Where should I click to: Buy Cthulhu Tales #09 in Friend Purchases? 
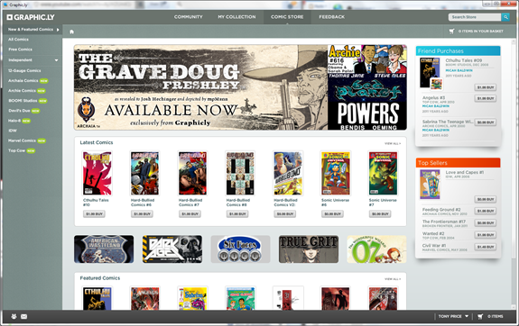point(486,87)
